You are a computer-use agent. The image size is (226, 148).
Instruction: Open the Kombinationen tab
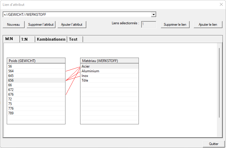[51, 39]
